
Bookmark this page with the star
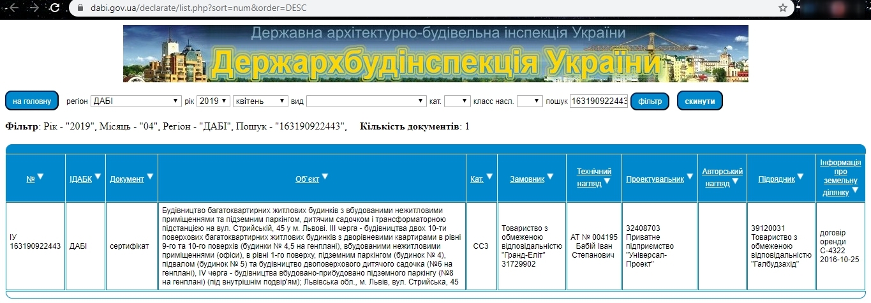pos(782,8)
